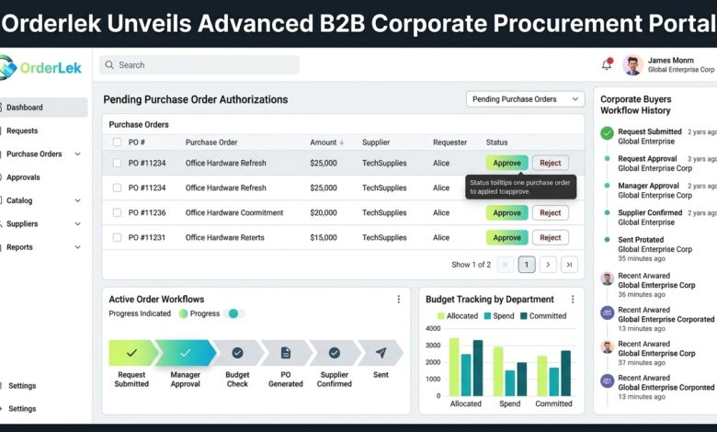The image size is (717, 432).
Task: Toggle the Progress switch in Active Order Workflows
Action: coord(235,313)
